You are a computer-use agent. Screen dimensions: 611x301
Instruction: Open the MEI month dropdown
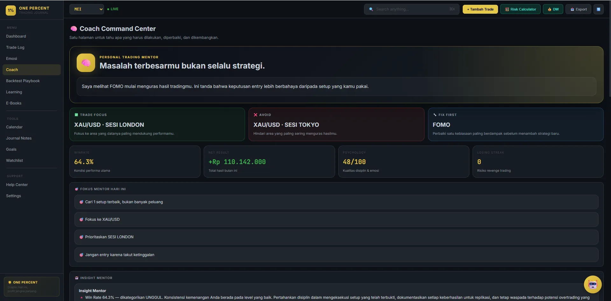[87, 9]
